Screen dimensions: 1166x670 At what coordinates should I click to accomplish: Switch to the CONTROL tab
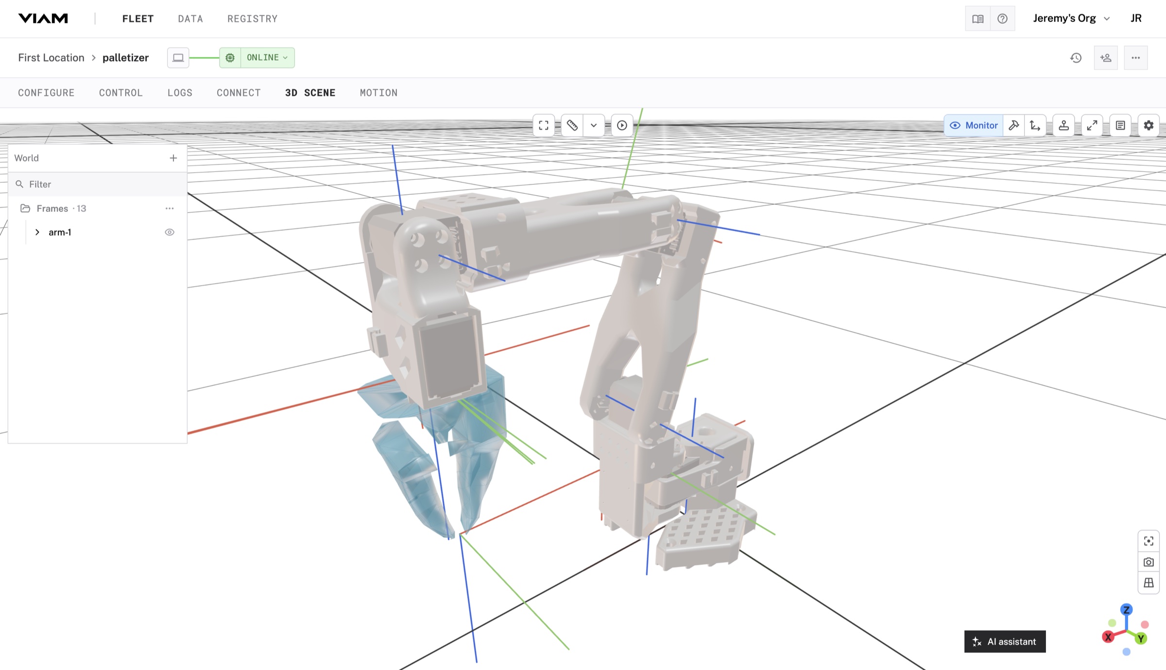tap(120, 92)
